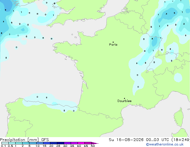The image size is (190, 147).
Task: Select the 35 mm legend color swatch
Action: click(x=74, y=143)
